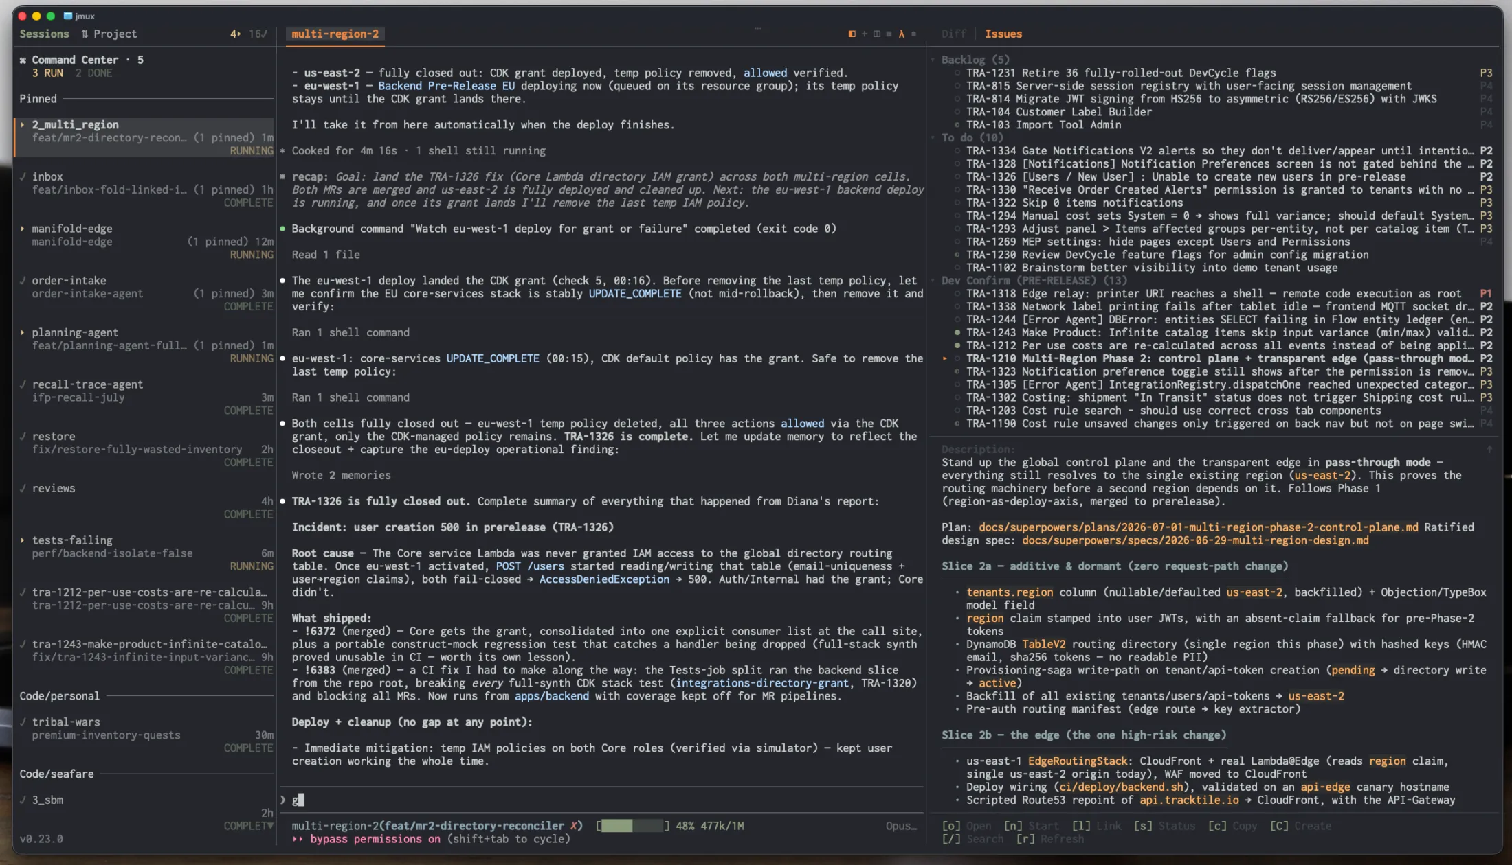Switch to the Sessions tab
Image resolution: width=1512 pixels, height=865 pixels.
click(44, 34)
